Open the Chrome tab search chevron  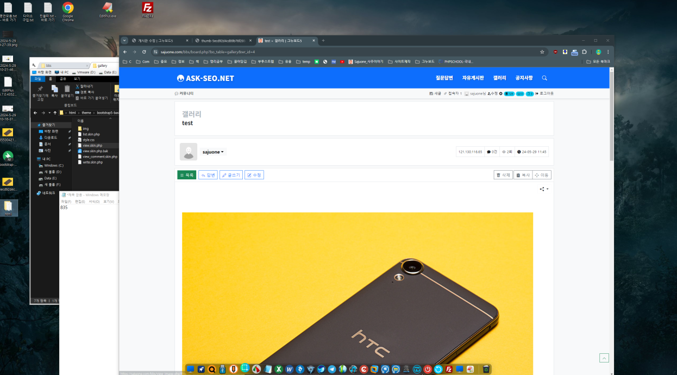124,40
